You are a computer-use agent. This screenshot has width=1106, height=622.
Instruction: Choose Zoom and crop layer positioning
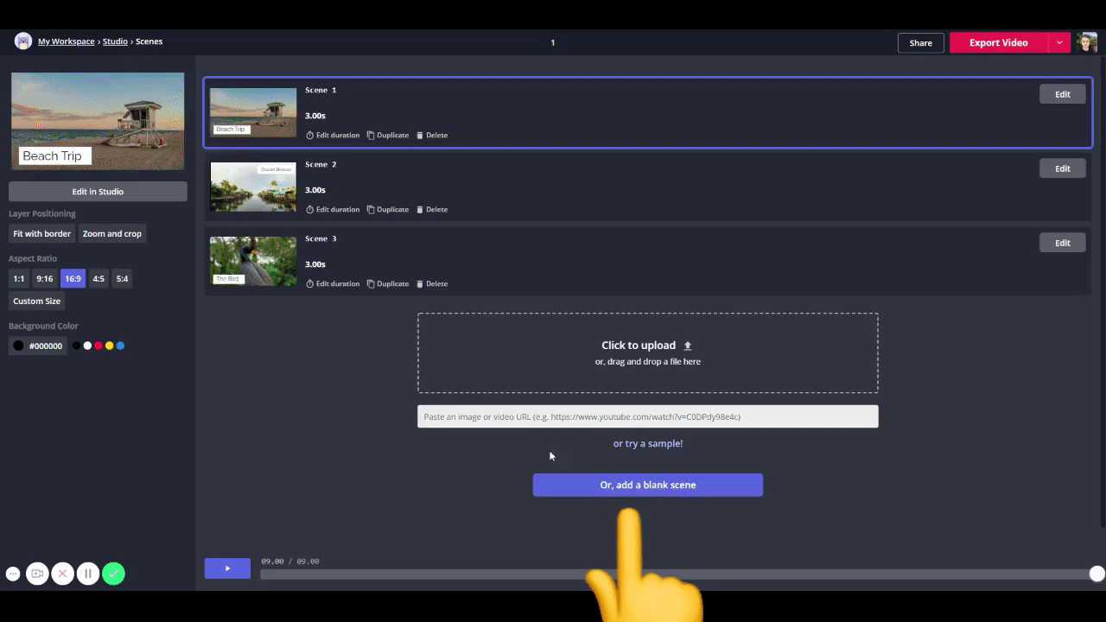tap(111, 233)
